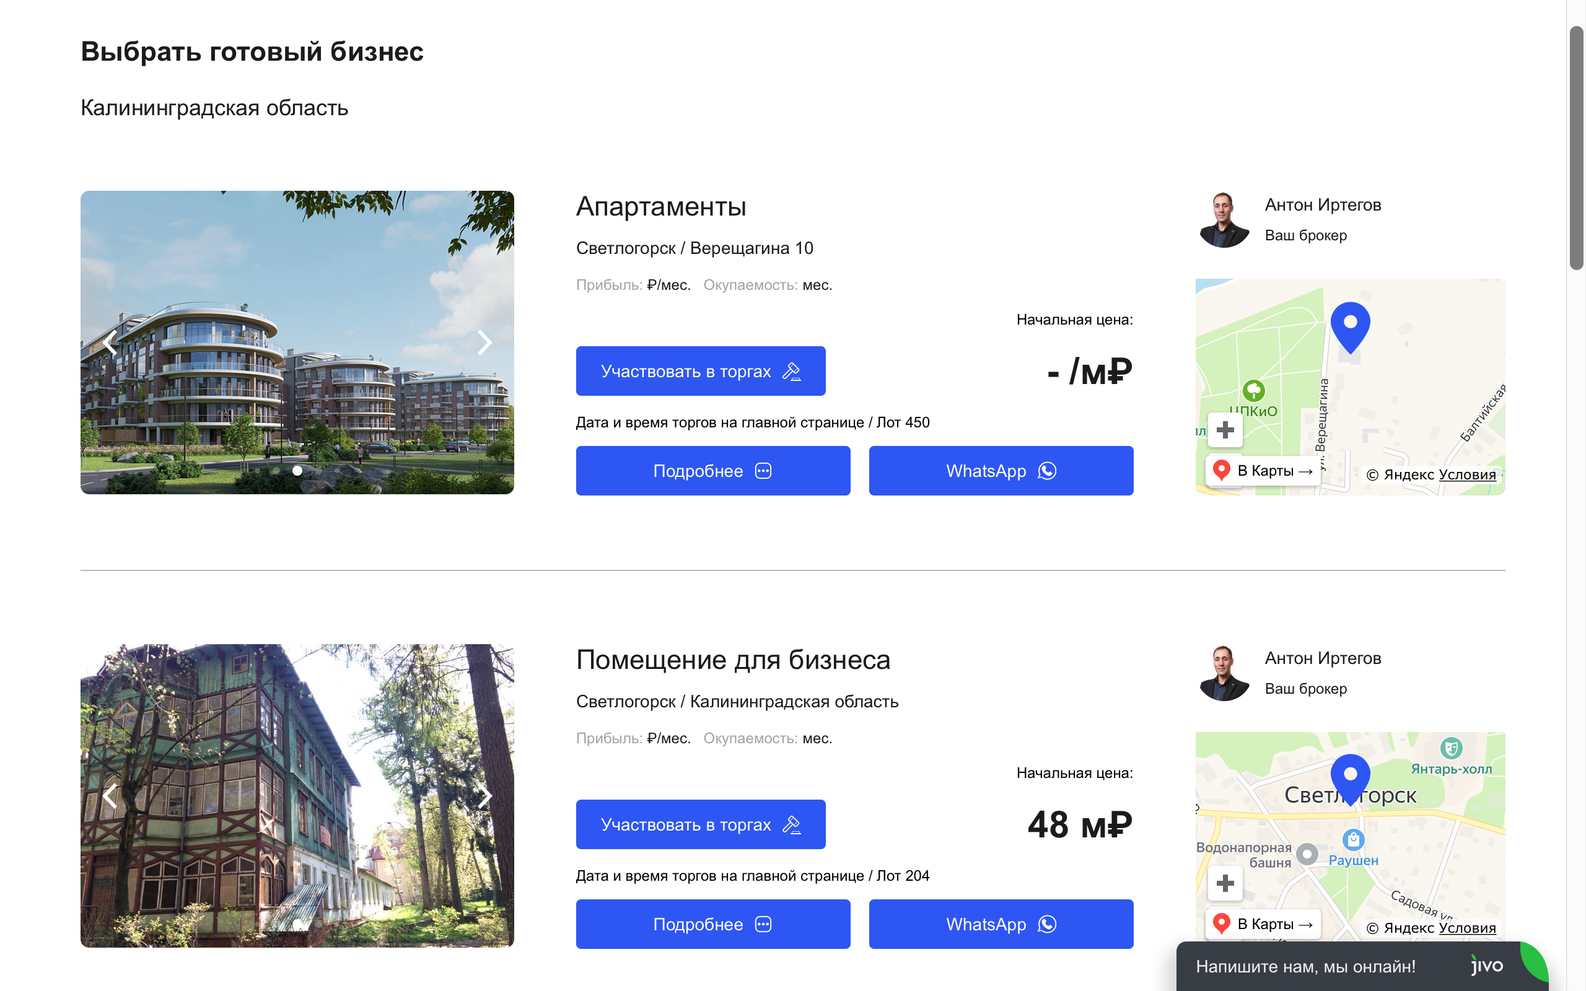Show next photo of Помещение для бизнеса
The height and width of the screenshot is (991, 1586).
click(484, 796)
